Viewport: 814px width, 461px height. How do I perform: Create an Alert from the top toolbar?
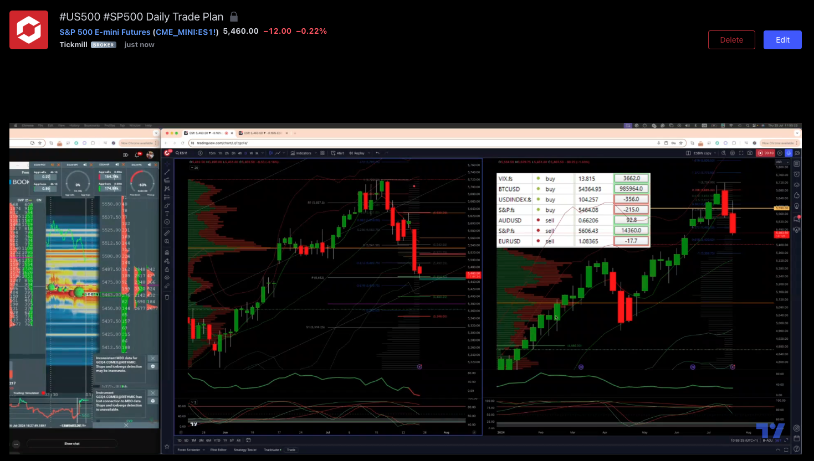click(x=337, y=153)
